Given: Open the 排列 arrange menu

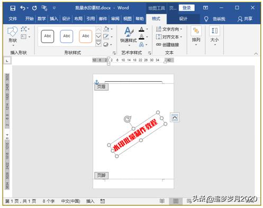Looking at the screenshot, I should coord(196,36).
